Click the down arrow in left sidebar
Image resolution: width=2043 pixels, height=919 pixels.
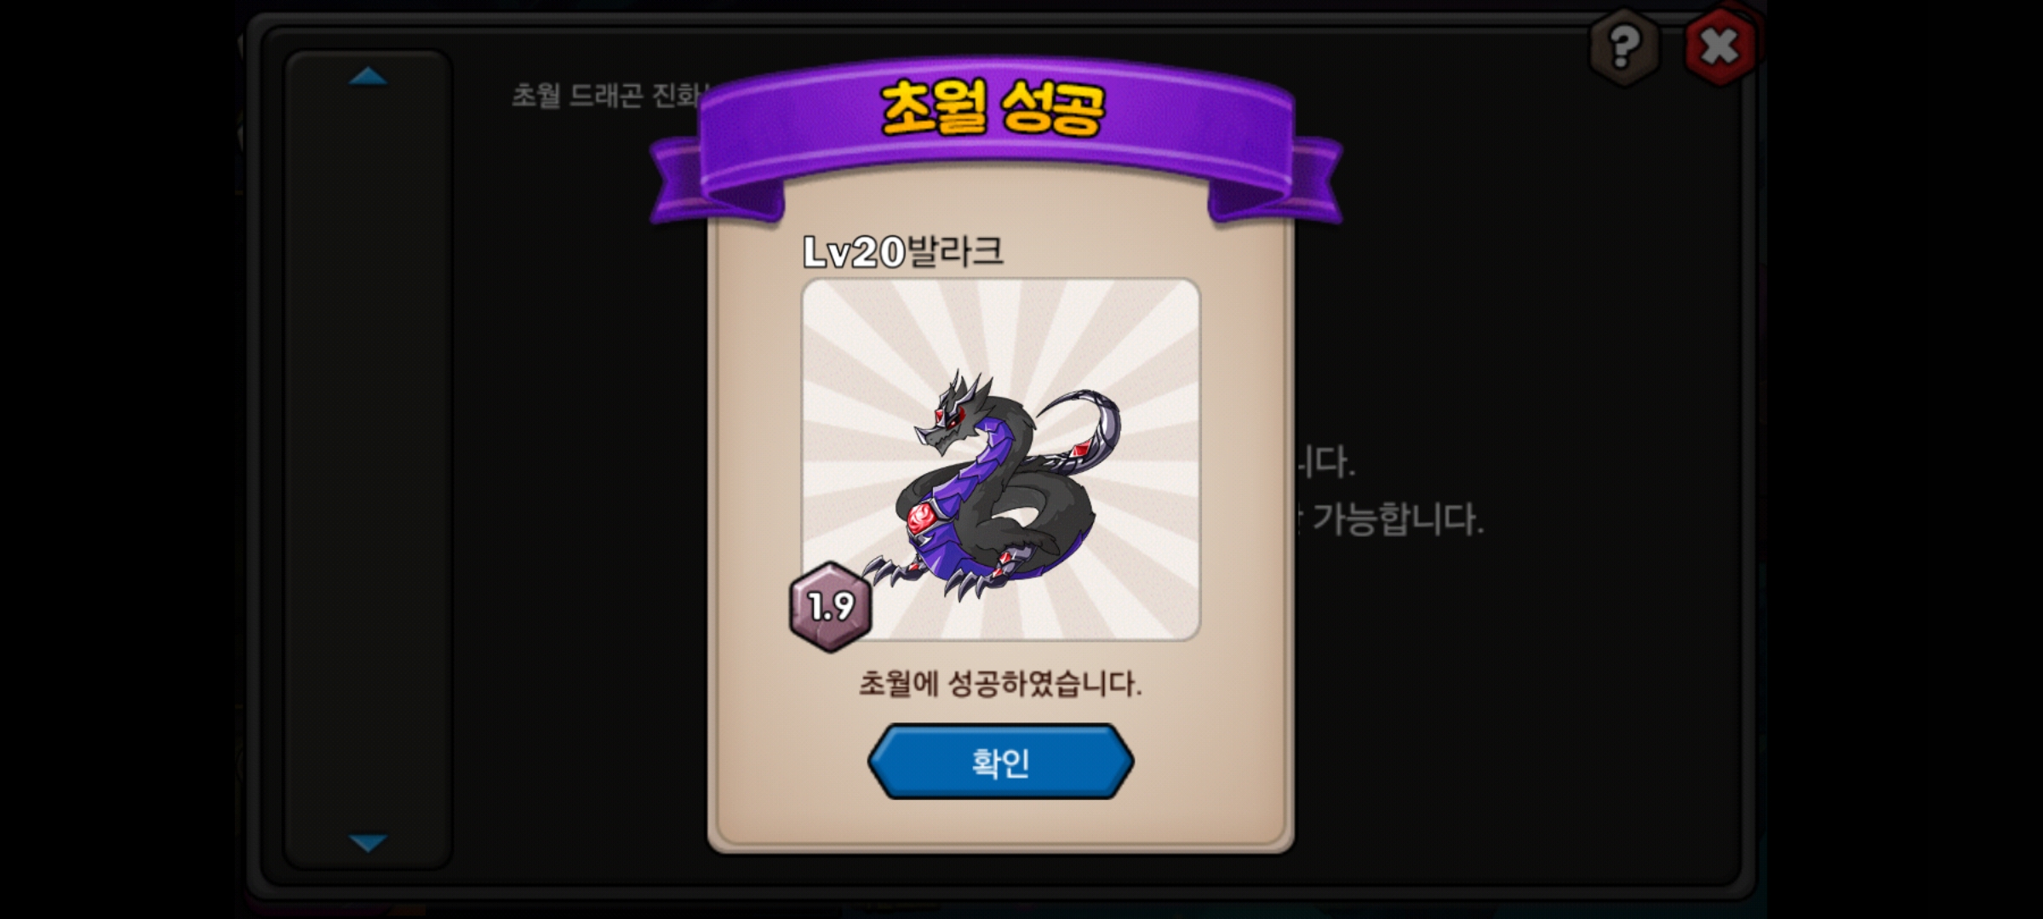point(368,842)
